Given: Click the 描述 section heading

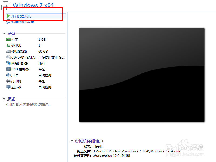Looking at the screenshot, I should 11,99.
